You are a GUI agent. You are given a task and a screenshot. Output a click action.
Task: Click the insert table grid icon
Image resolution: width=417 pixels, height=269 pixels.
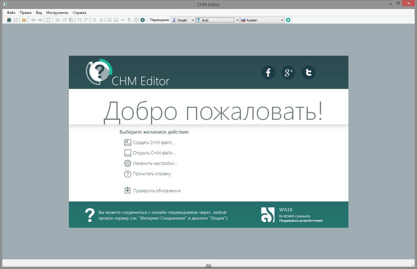(x=136, y=20)
